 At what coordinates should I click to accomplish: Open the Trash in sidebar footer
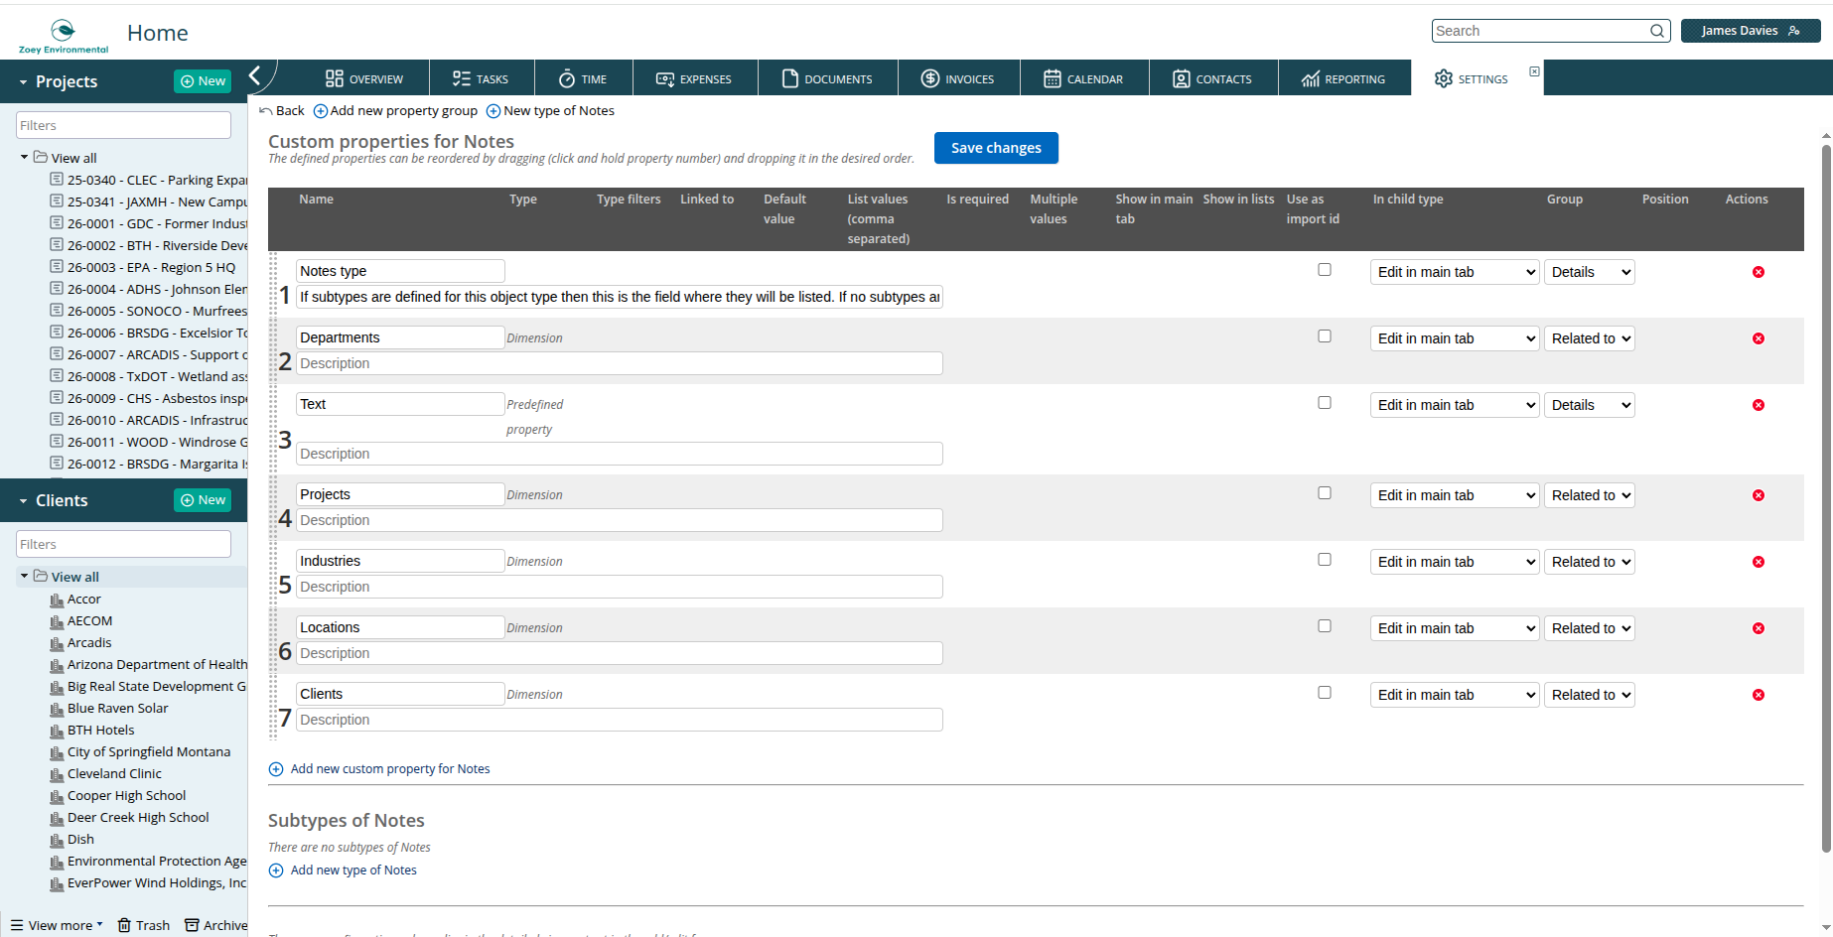coord(144,925)
